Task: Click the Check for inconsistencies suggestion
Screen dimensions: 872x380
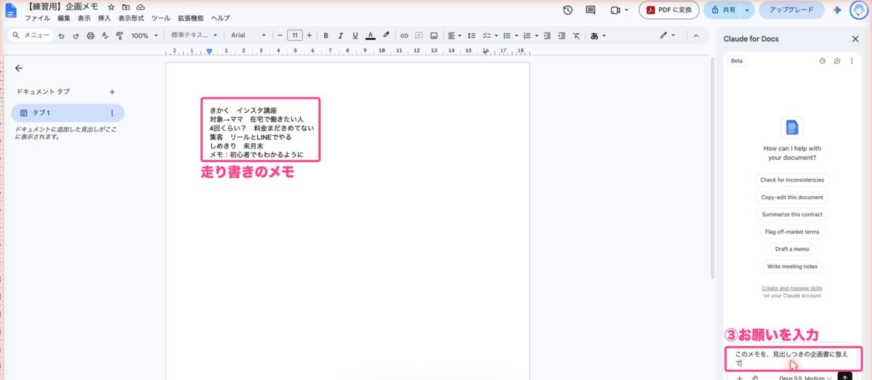Action: point(792,180)
